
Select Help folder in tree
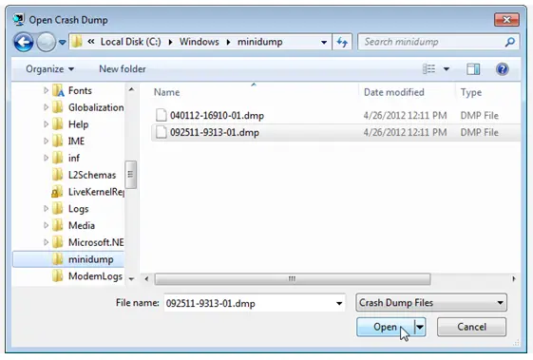pyautogui.click(x=78, y=124)
